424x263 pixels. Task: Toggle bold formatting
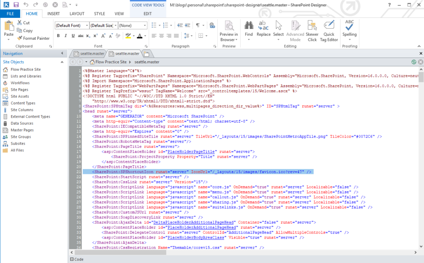pos(58,36)
